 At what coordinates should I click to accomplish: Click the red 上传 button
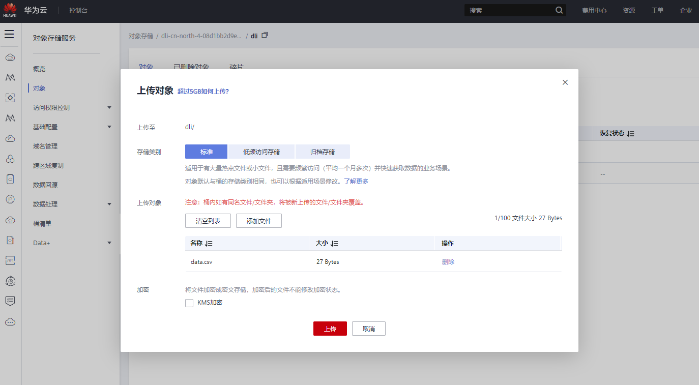(x=330, y=329)
